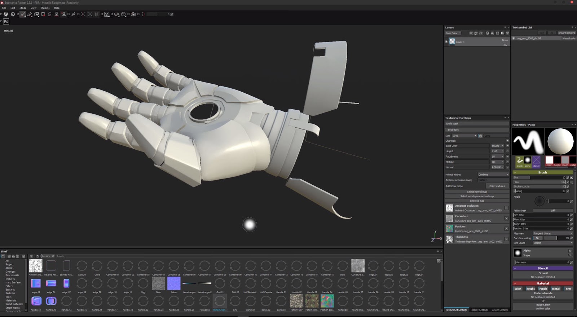Viewport: 577px width, 317px height.
Task: Click the Bake textures button
Action: coord(497,186)
